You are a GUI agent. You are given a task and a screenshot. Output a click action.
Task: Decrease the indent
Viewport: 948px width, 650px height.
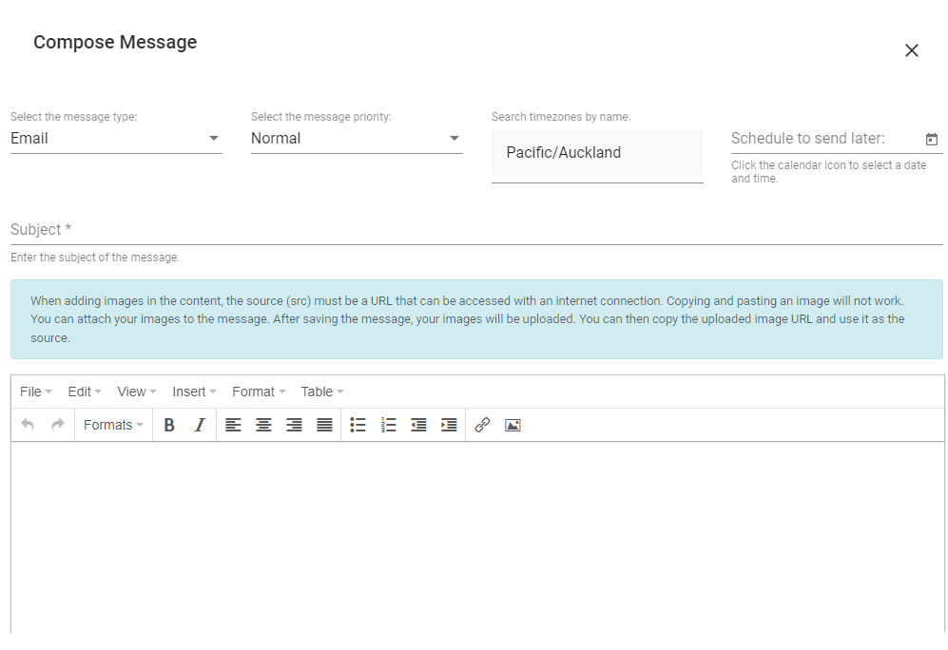coord(418,425)
